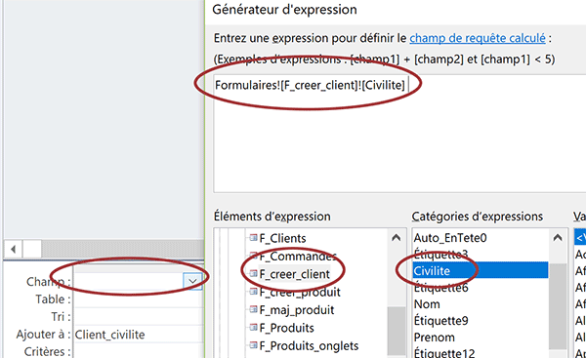
Task: Click the Table row cell in the query grid
Action: tap(139, 299)
